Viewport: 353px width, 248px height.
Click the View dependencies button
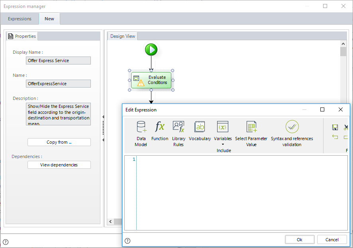(x=59, y=165)
